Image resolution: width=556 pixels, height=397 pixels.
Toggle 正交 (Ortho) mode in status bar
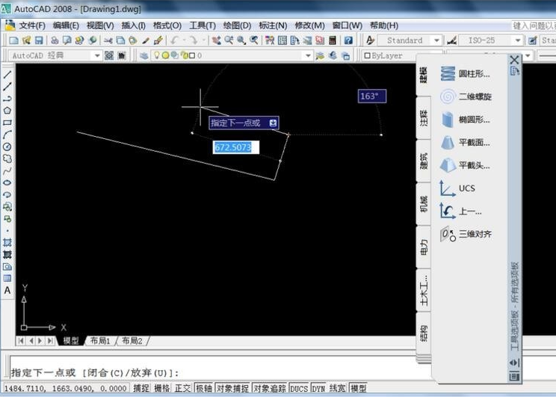click(x=183, y=389)
